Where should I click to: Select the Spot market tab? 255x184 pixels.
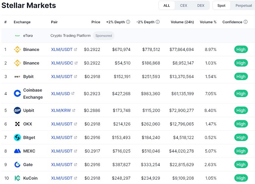[x=221, y=5]
